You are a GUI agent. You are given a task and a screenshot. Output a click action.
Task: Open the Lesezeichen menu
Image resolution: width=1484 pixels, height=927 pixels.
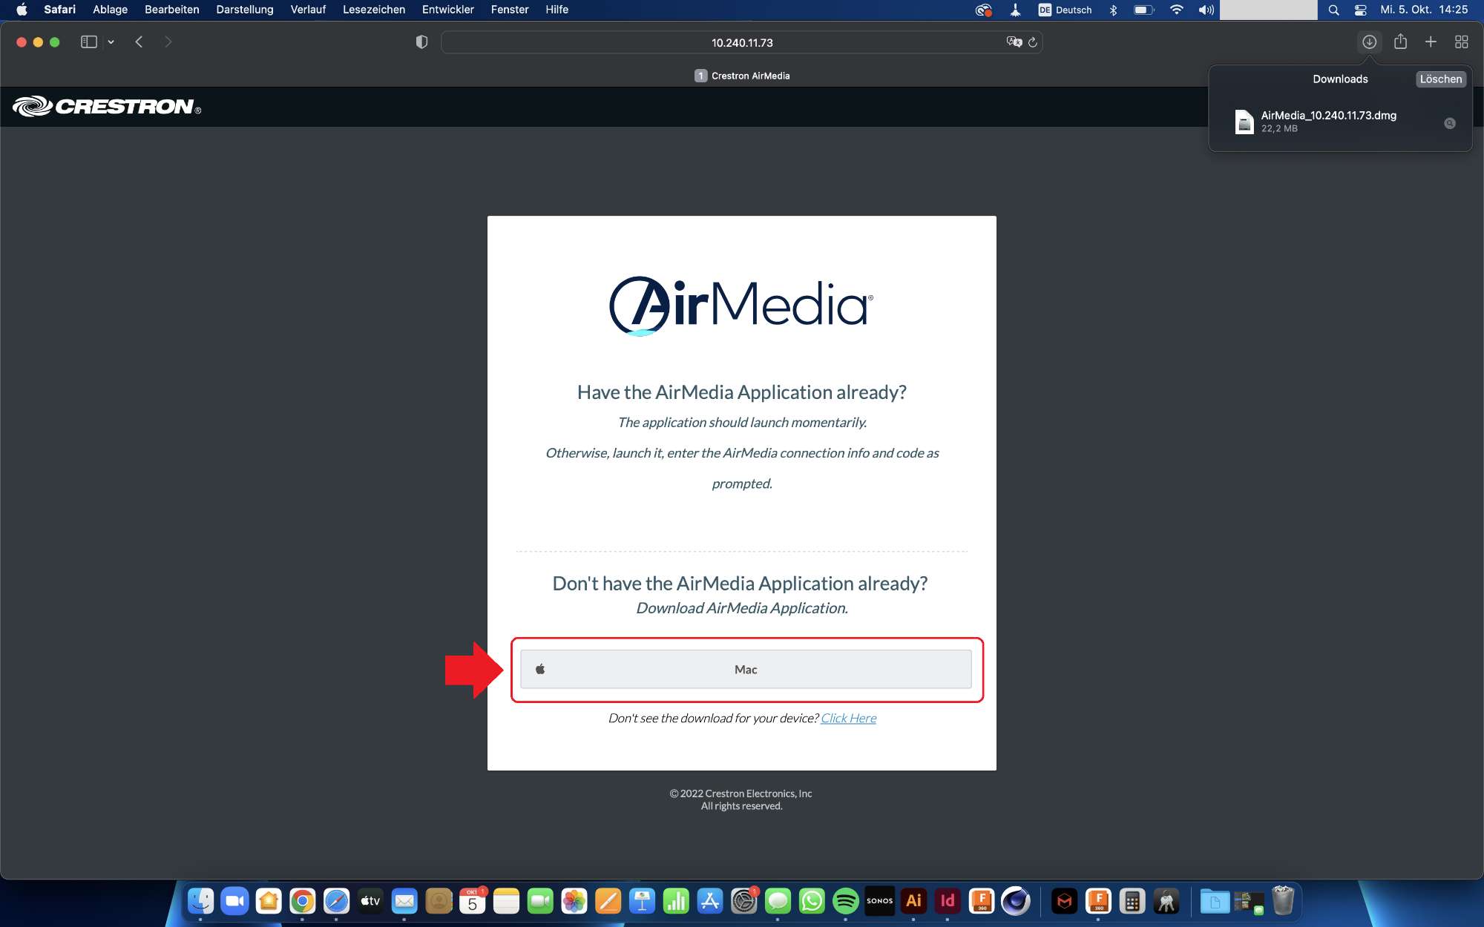pos(374,10)
